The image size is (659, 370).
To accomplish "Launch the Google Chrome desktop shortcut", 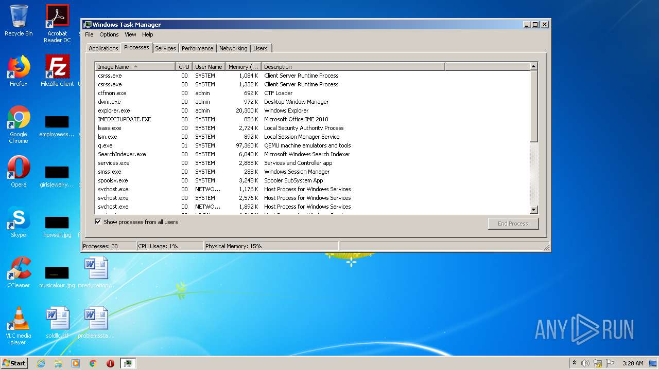I will tap(19, 124).
